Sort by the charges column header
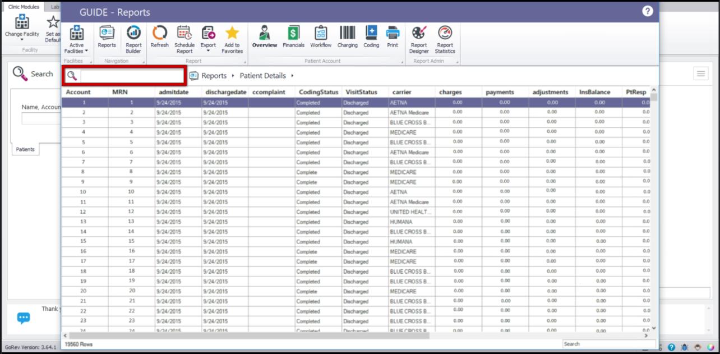The width and height of the screenshot is (720, 354). pos(459,92)
